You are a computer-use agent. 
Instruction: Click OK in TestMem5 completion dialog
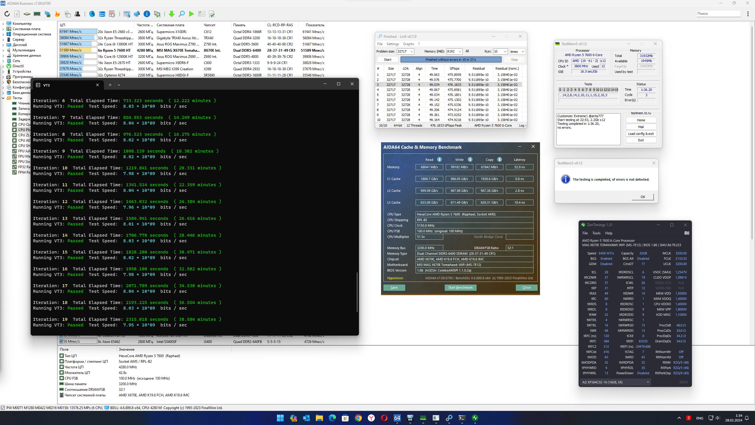(x=642, y=197)
